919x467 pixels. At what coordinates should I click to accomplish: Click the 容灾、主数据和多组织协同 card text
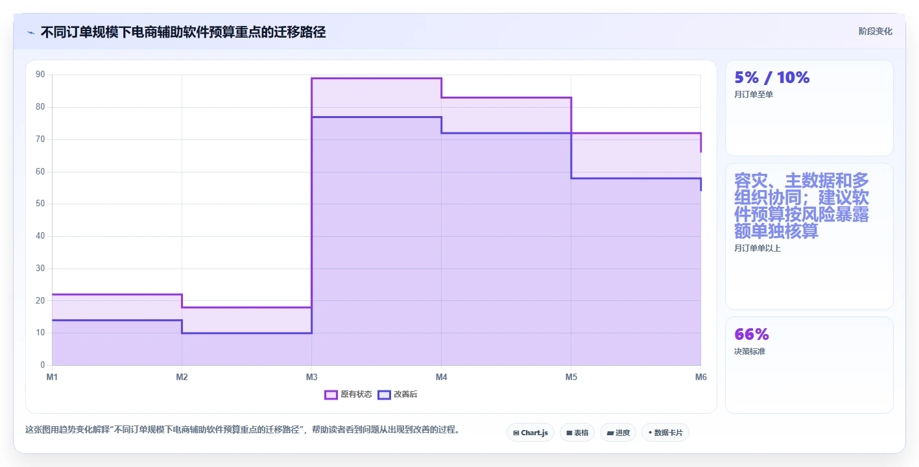[x=802, y=206]
